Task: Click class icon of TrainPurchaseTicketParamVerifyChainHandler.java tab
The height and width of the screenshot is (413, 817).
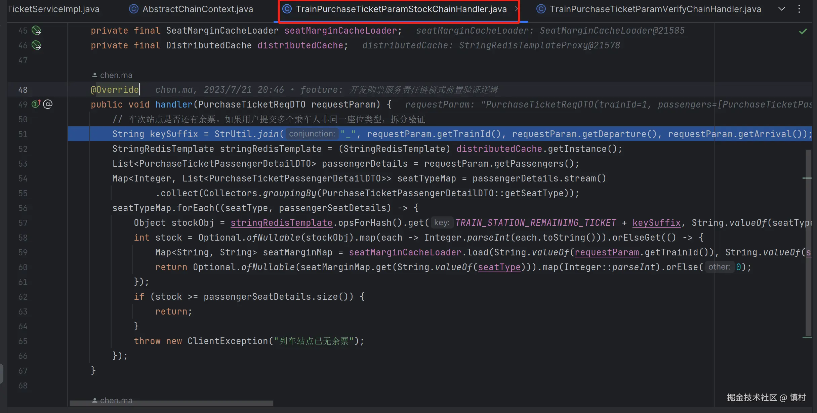Action: point(541,9)
